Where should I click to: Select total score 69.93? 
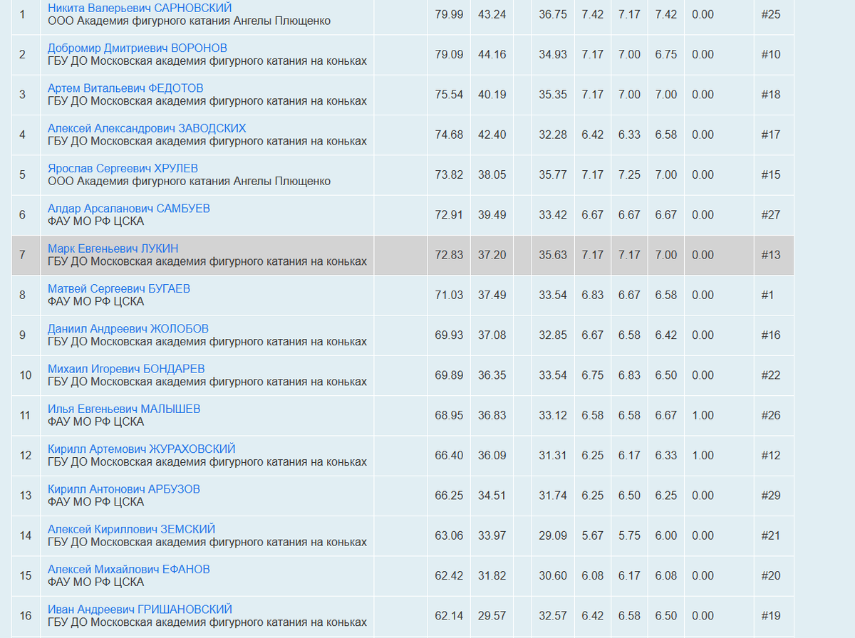(449, 335)
